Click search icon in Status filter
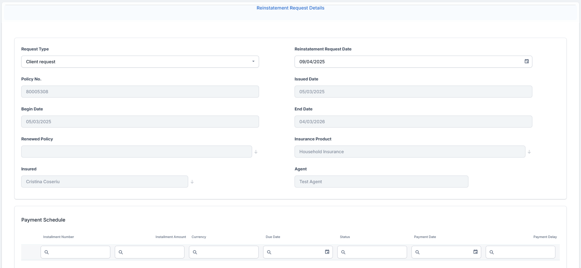Image resolution: width=581 pixels, height=268 pixels. click(343, 252)
